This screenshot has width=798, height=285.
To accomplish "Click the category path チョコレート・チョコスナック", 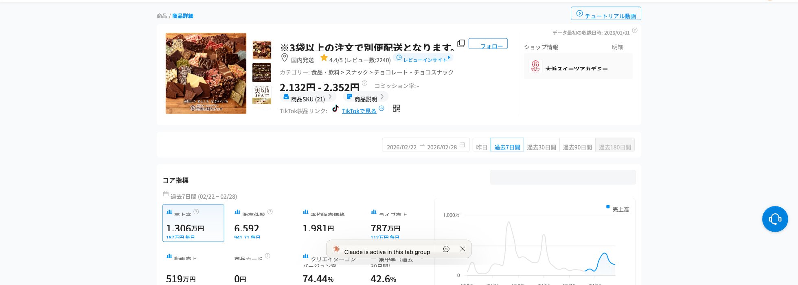I will pos(414,72).
